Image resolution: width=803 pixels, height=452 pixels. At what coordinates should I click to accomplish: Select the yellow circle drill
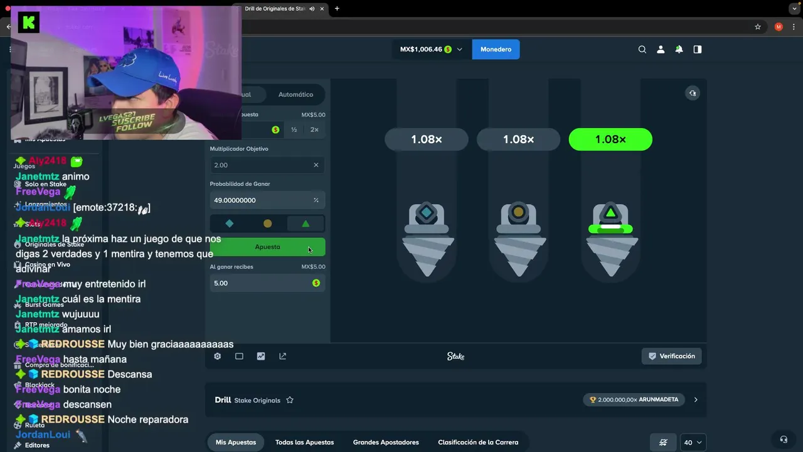(268, 223)
